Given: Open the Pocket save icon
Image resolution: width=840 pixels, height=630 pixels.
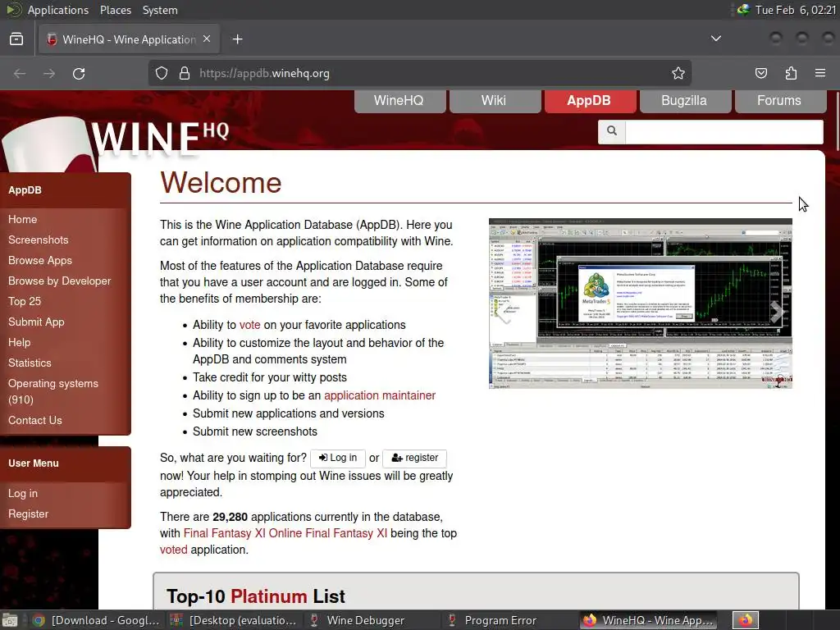Looking at the screenshot, I should click(x=761, y=73).
